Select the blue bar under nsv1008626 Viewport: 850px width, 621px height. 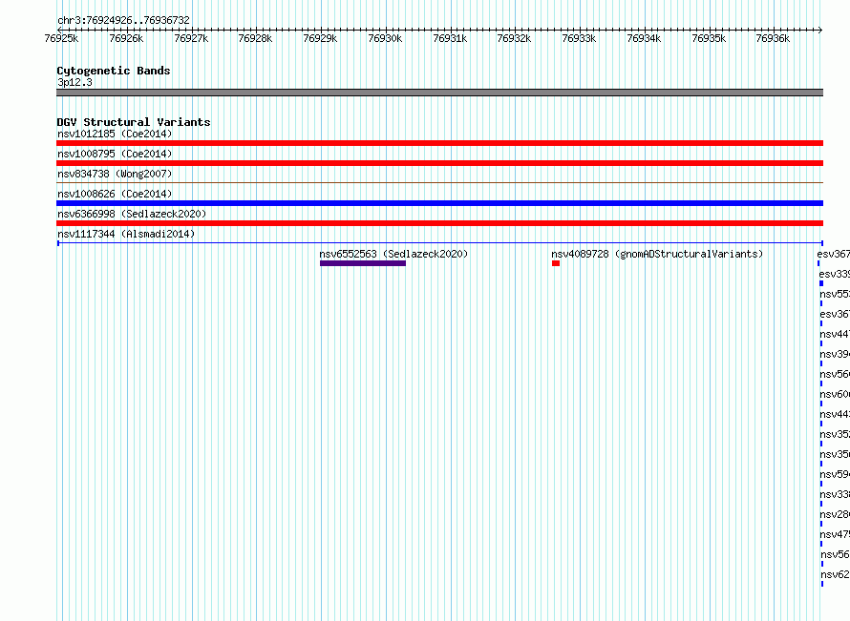[439, 203]
